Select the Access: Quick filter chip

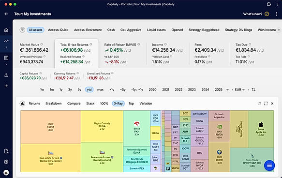(58, 30)
